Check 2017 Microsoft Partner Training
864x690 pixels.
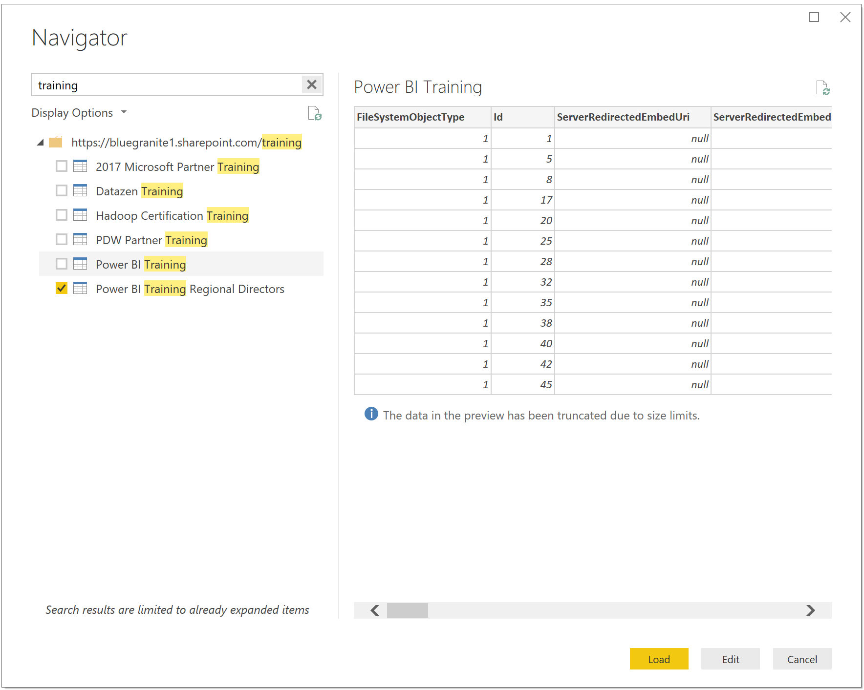click(x=62, y=166)
